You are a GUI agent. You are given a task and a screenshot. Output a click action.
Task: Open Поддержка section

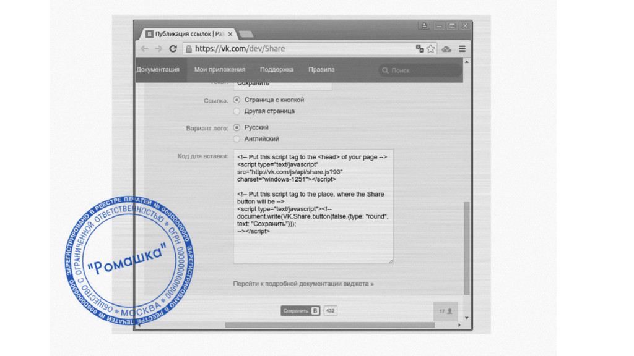coord(277,69)
